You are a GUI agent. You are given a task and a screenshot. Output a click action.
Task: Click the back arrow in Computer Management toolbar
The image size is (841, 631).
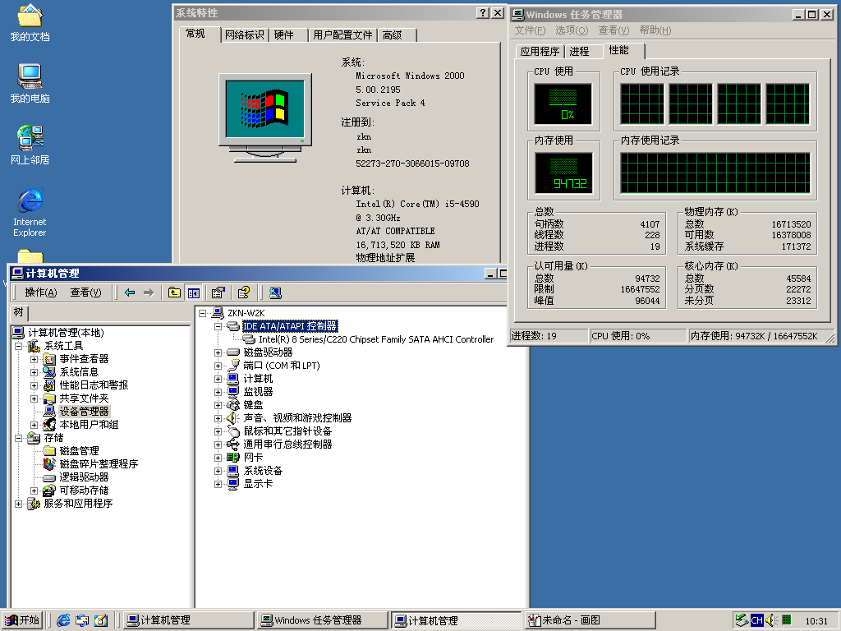130,292
